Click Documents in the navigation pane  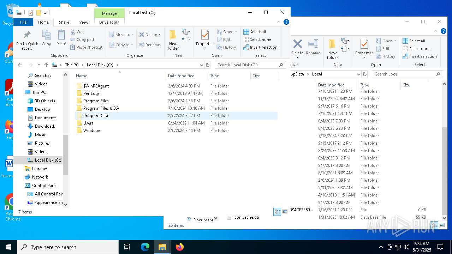46,118
